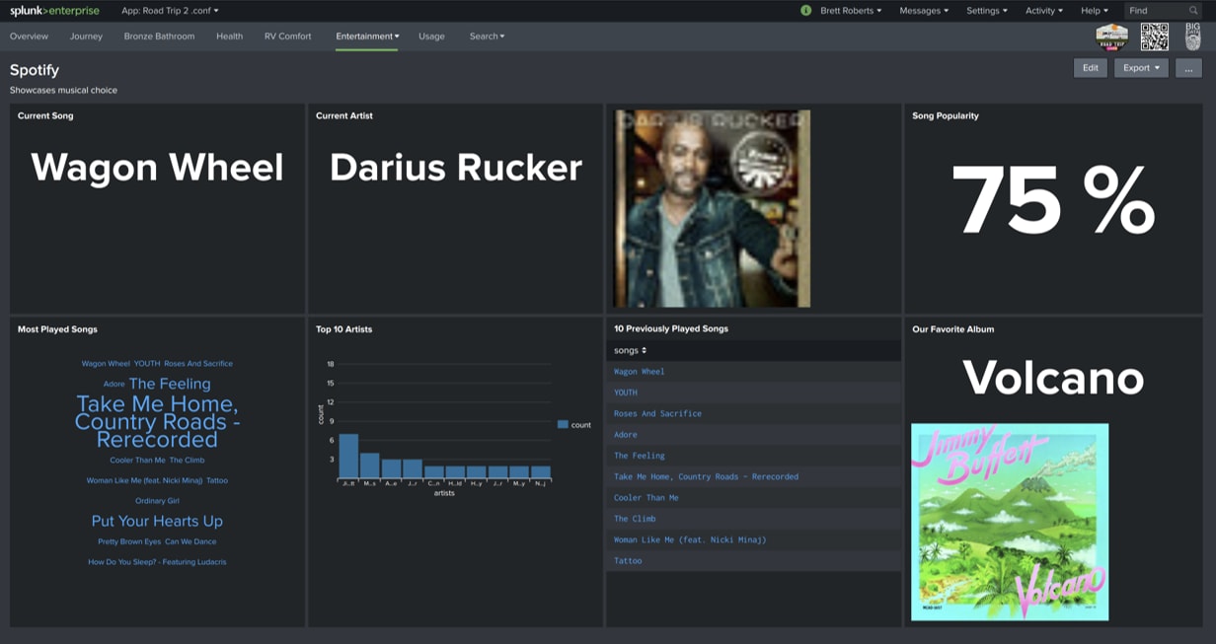The width and height of the screenshot is (1216, 644).
Task: Select the YOUTH row in the songs table
Action: pos(753,393)
